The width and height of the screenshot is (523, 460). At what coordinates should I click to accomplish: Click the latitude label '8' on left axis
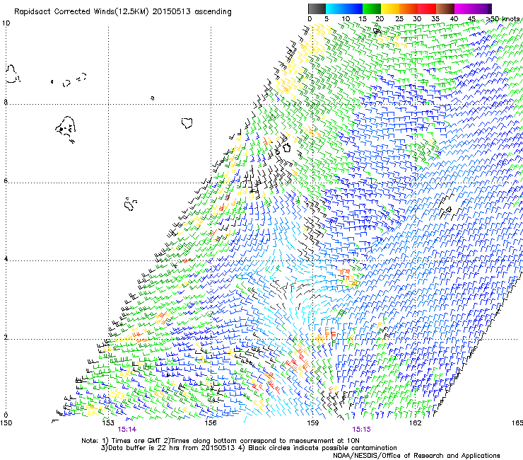click(x=6, y=102)
